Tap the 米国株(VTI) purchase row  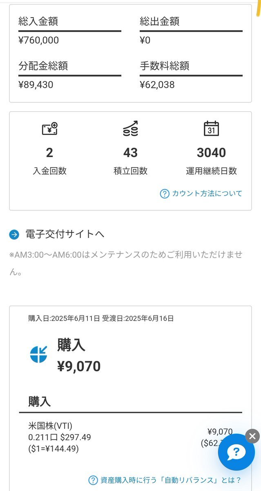130,437
